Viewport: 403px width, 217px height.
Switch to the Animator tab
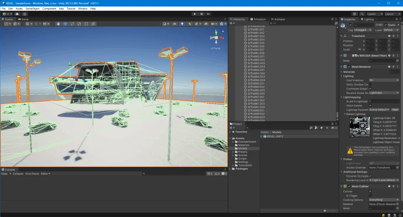pos(278,19)
